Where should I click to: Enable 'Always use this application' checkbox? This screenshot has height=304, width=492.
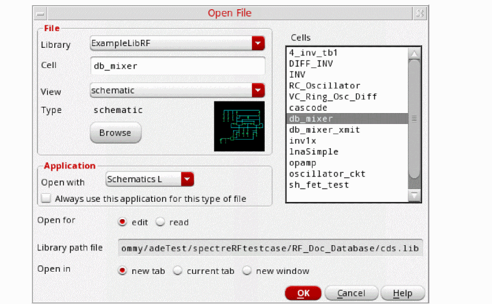46,199
